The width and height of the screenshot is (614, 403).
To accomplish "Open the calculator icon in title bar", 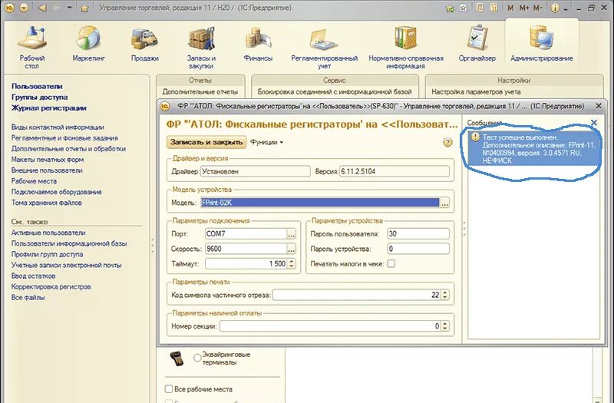I will click(x=480, y=8).
